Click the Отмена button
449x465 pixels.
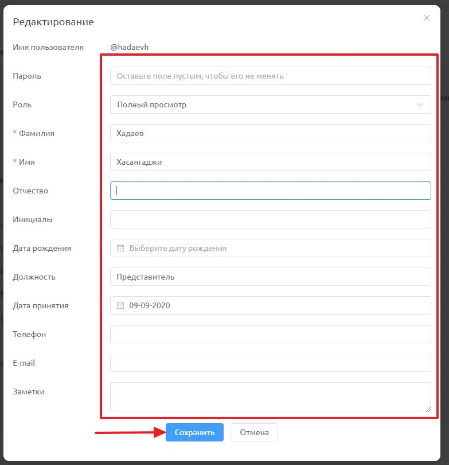pyautogui.click(x=254, y=432)
